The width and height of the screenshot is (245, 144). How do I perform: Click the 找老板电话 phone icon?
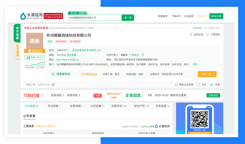(53, 74)
